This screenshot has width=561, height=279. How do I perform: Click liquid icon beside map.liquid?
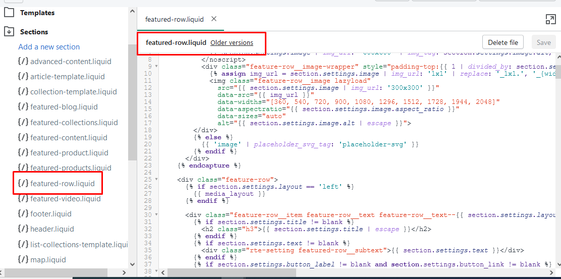point(23,259)
